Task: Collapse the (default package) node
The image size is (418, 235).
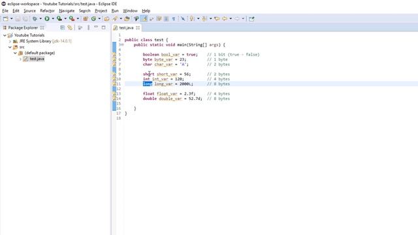Action: [x=15, y=53]
